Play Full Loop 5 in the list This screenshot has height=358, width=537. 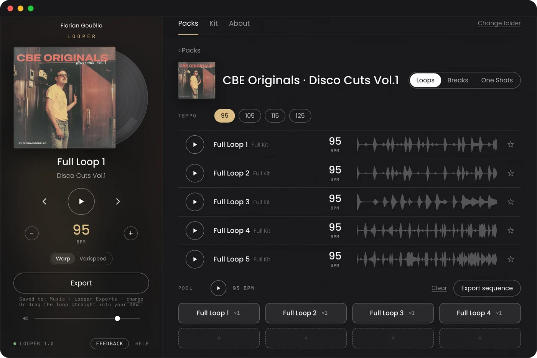coord(195,259)
